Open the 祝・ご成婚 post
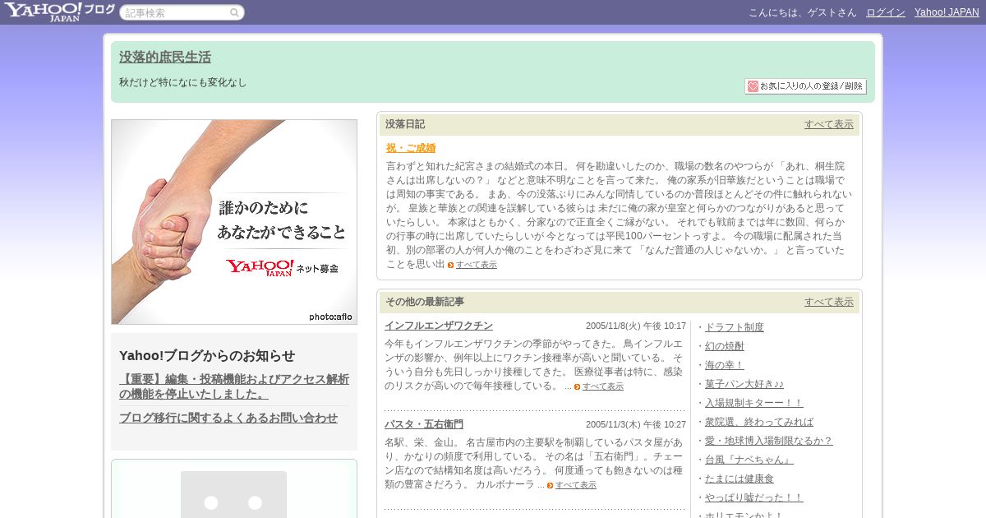The width and height of the screenshot is (986, 518). (x=411, y=148)
